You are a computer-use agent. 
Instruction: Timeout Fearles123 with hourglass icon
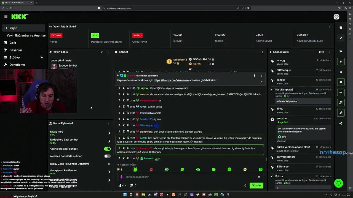(124, 119)
